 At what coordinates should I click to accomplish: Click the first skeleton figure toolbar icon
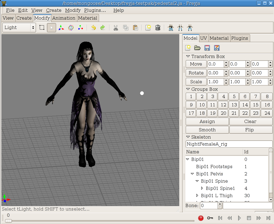pyautogui.click(x=171, y=28)
